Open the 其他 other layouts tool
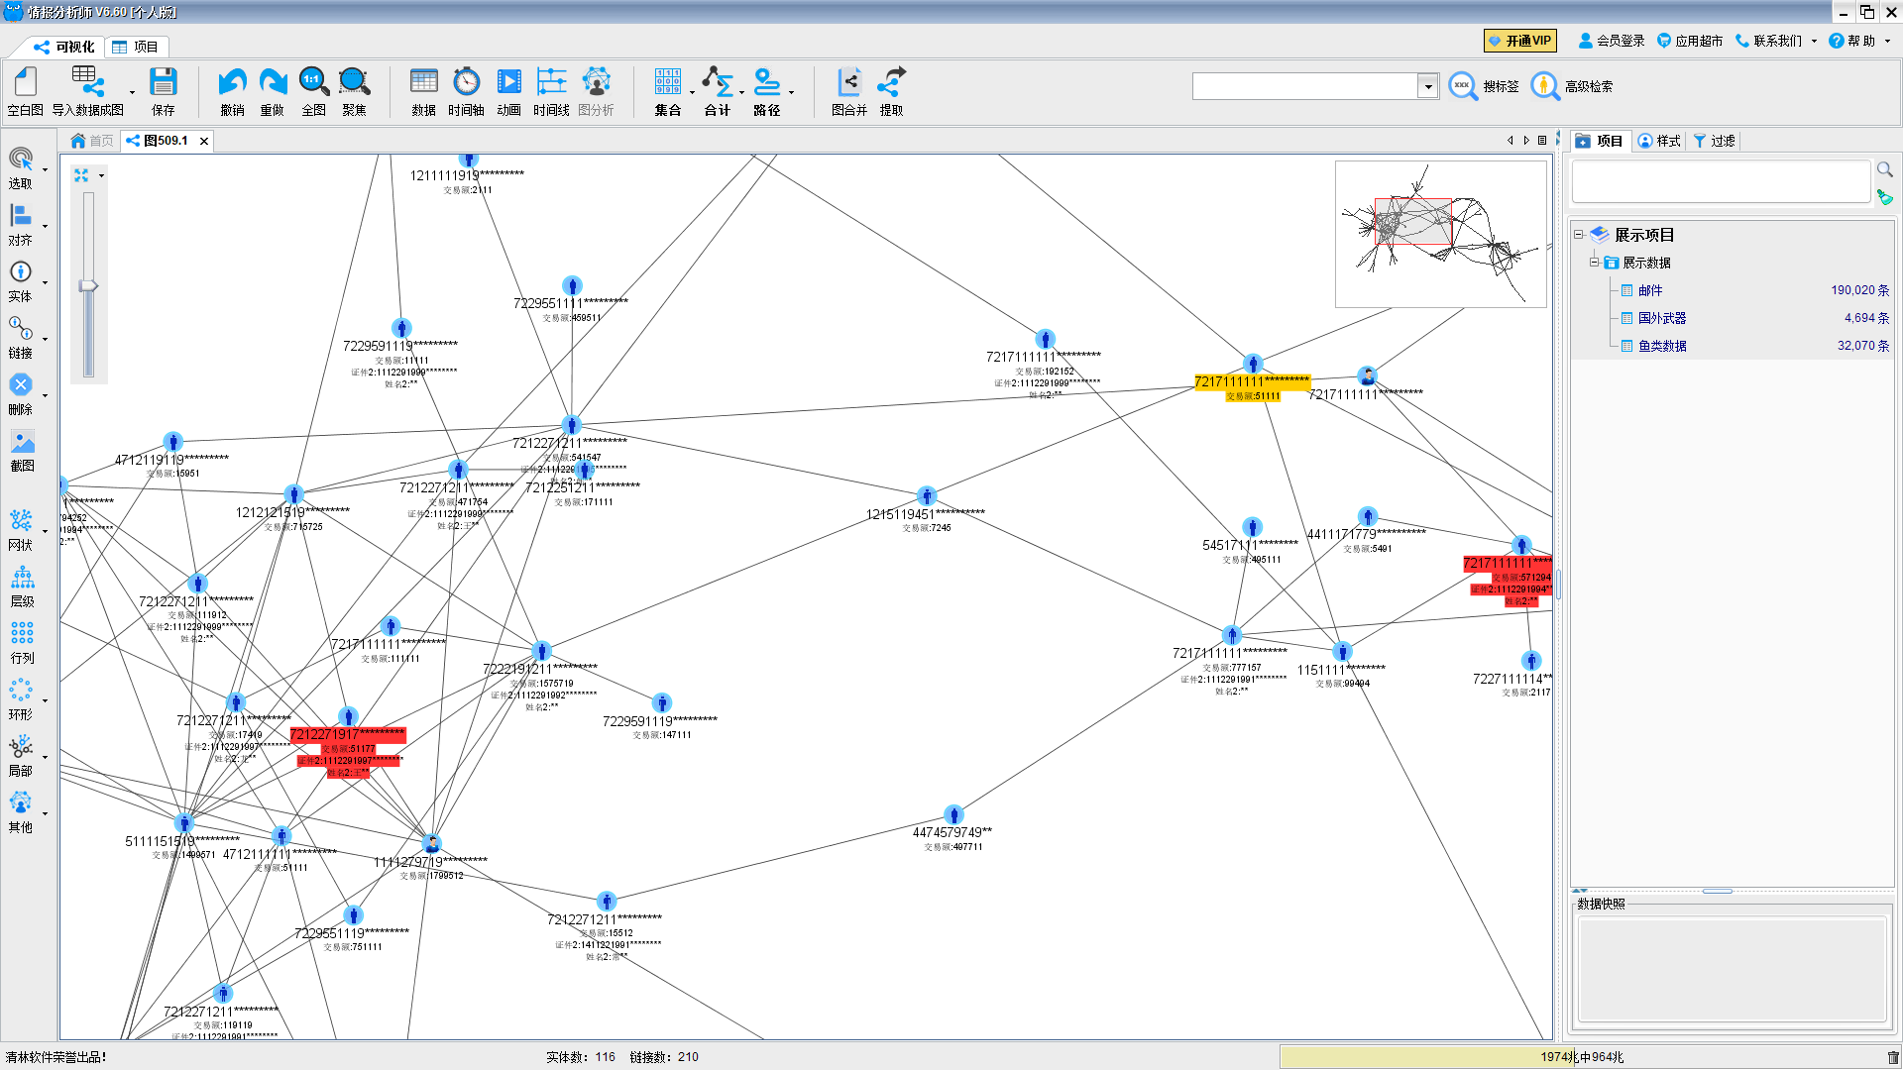The height and width of the screenshot is (1070, 1903). coord(21,811)
